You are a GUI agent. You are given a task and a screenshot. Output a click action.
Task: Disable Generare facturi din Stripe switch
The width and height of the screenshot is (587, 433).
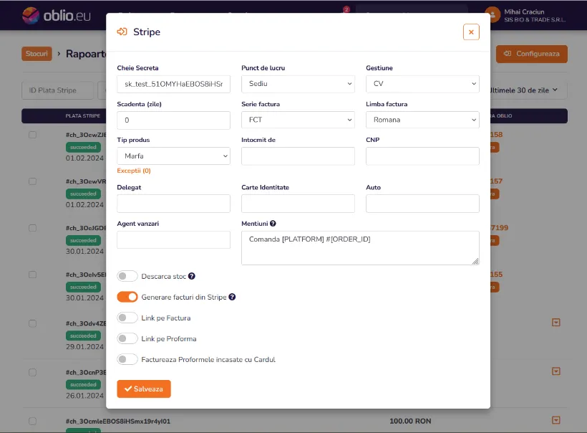(127, 297)
